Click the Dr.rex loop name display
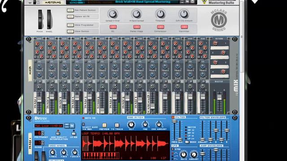This screenshot has height=161, width=287. click(49, 126)
